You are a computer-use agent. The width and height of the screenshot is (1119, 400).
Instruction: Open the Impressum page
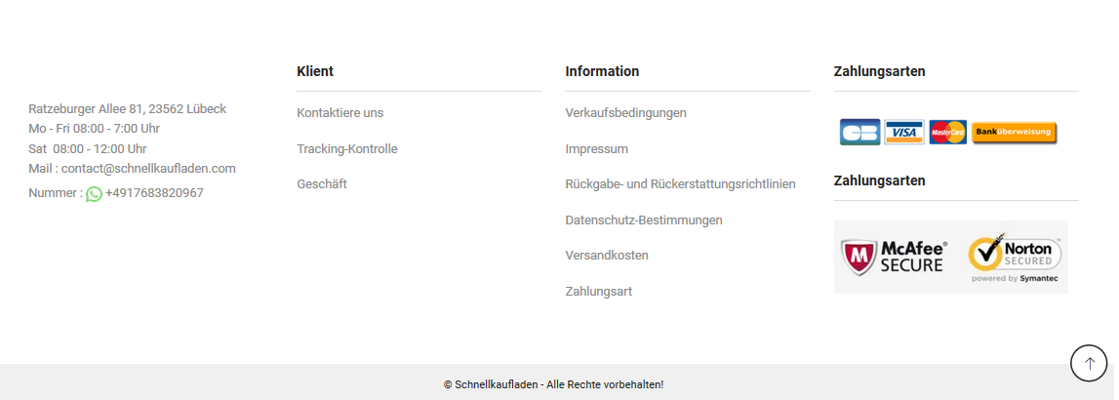pos(597,149)
